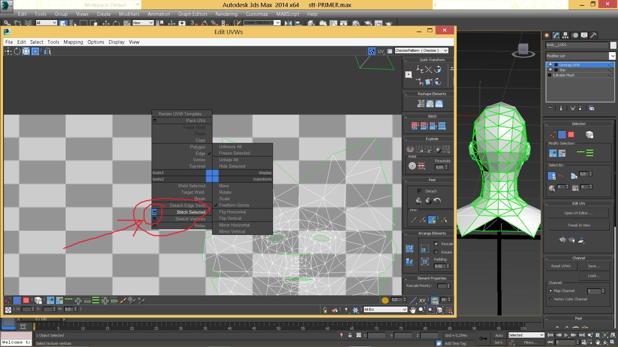Select Freeform Gizmo in the transform menu
618x347 pixels.
coord(234,205)
